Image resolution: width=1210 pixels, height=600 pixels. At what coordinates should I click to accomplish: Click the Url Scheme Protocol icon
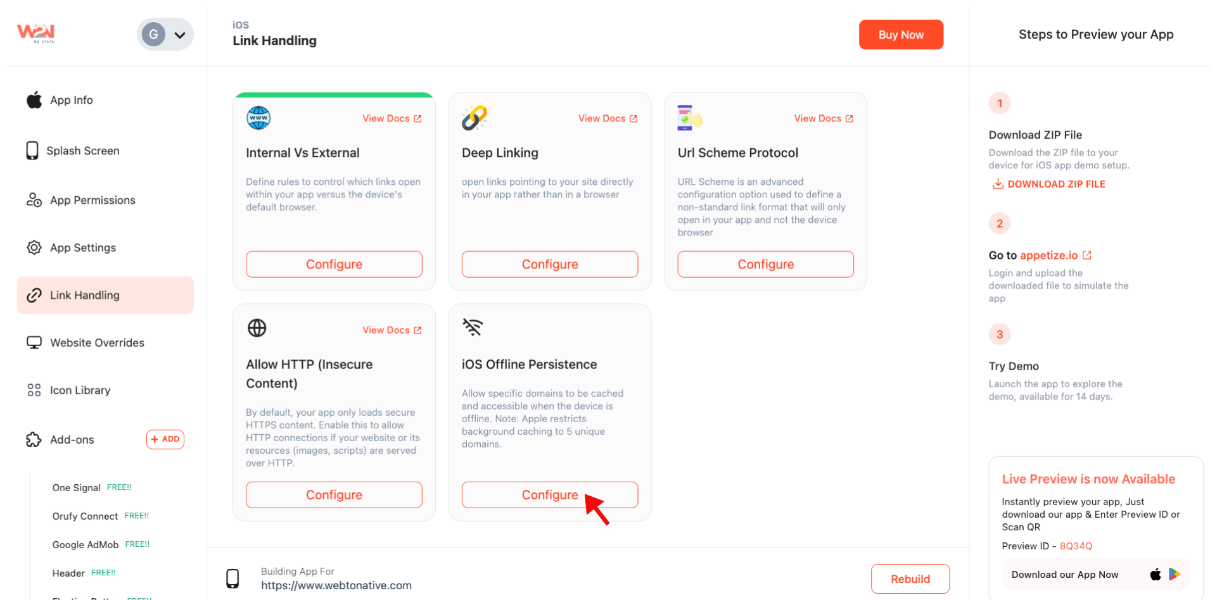(x=689, y=118)
